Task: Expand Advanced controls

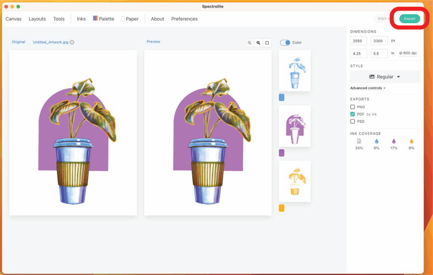Action: pyautogui.click(x=368, y=88)
